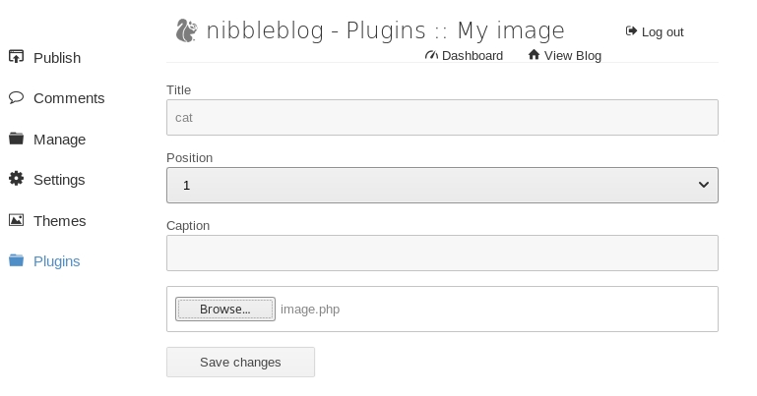Viewport: 757px width, 396px height.
Task: Focus the Title text field
Action: [442, 118]
